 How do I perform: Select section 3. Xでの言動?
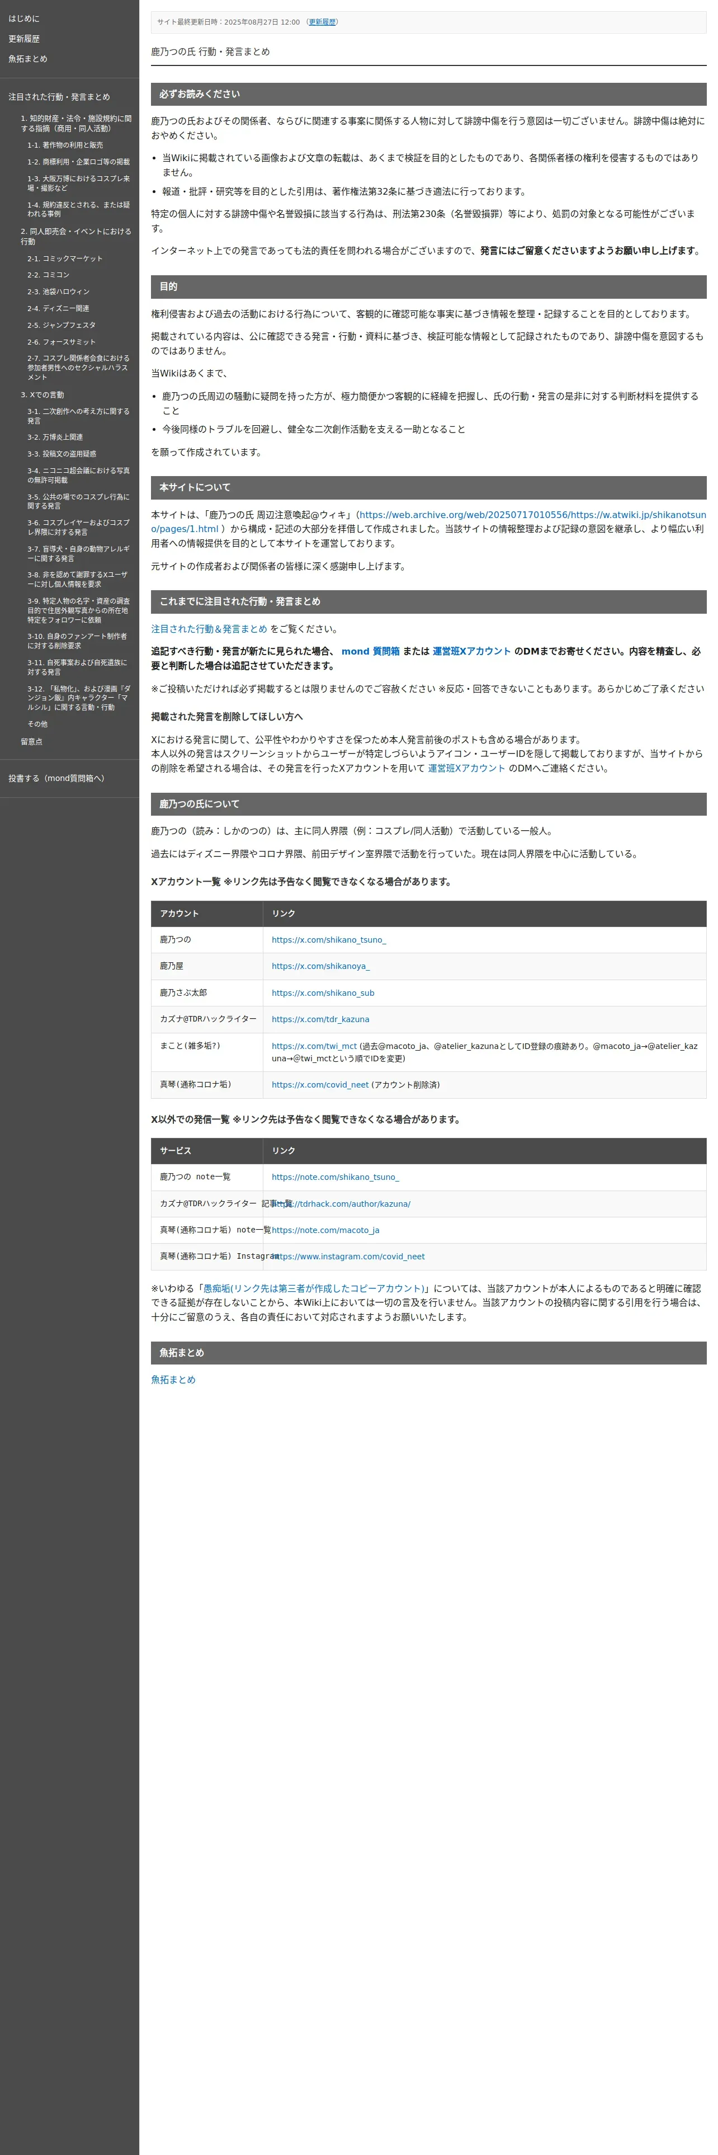(x=42, y=395)
